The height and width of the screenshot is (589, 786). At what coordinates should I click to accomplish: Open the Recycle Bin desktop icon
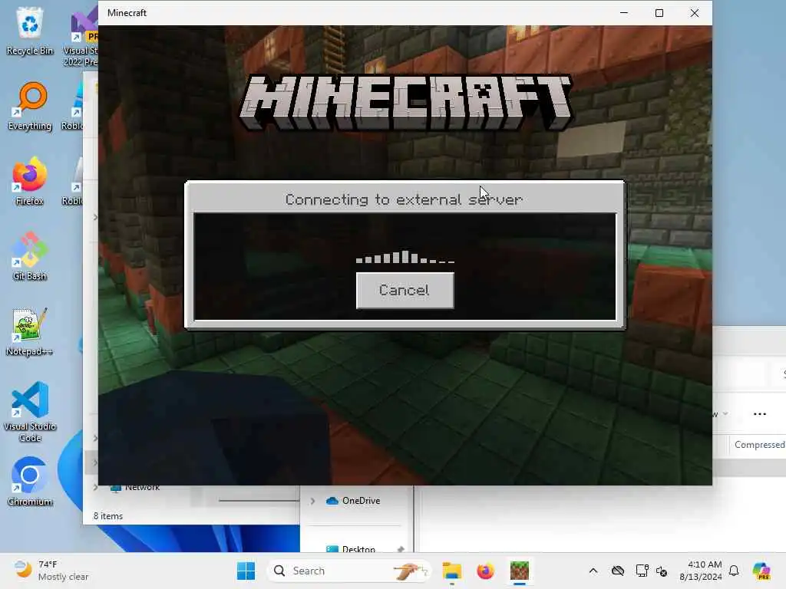[x=30, y=30]
